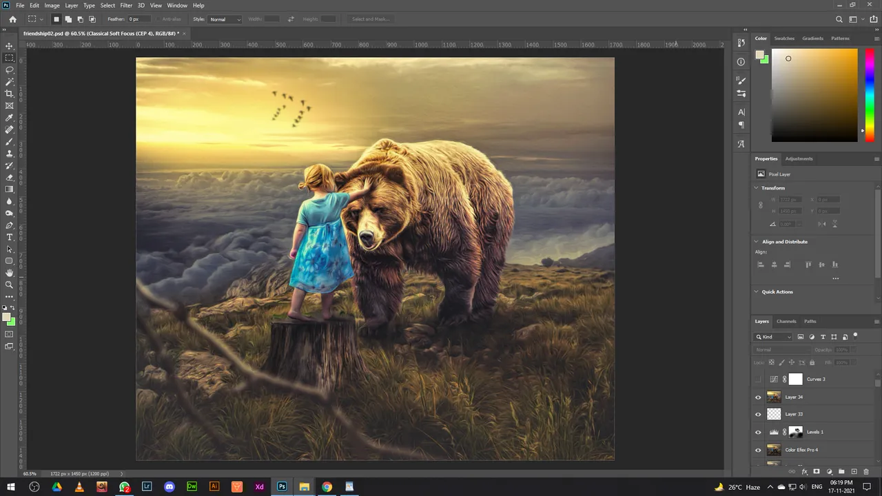
Task: Pick a color in the Color field
Action: [814, 94]
